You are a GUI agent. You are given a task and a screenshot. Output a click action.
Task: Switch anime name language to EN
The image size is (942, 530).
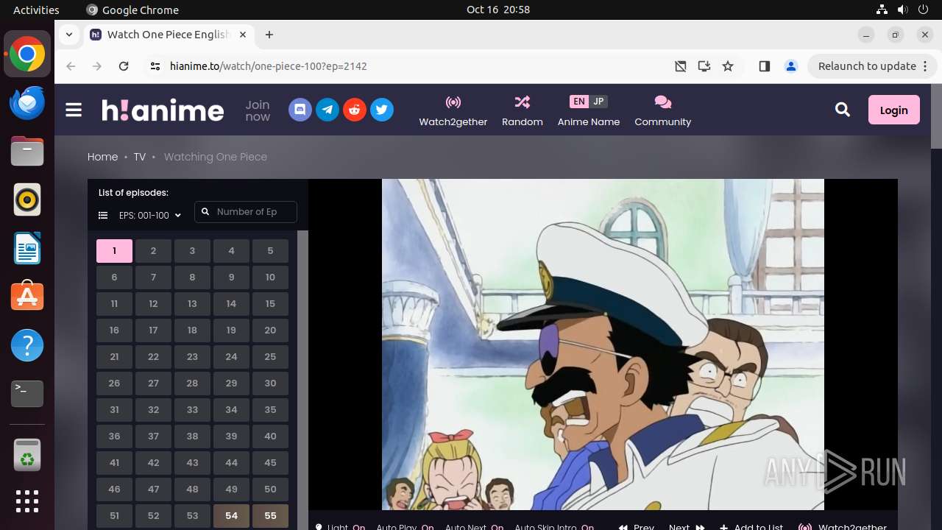[579, 102]
